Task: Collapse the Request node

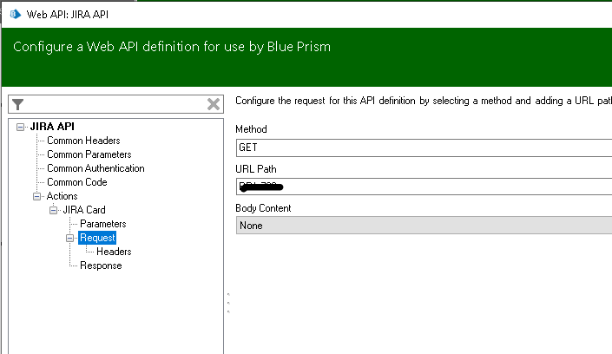Action: [69, 238]
